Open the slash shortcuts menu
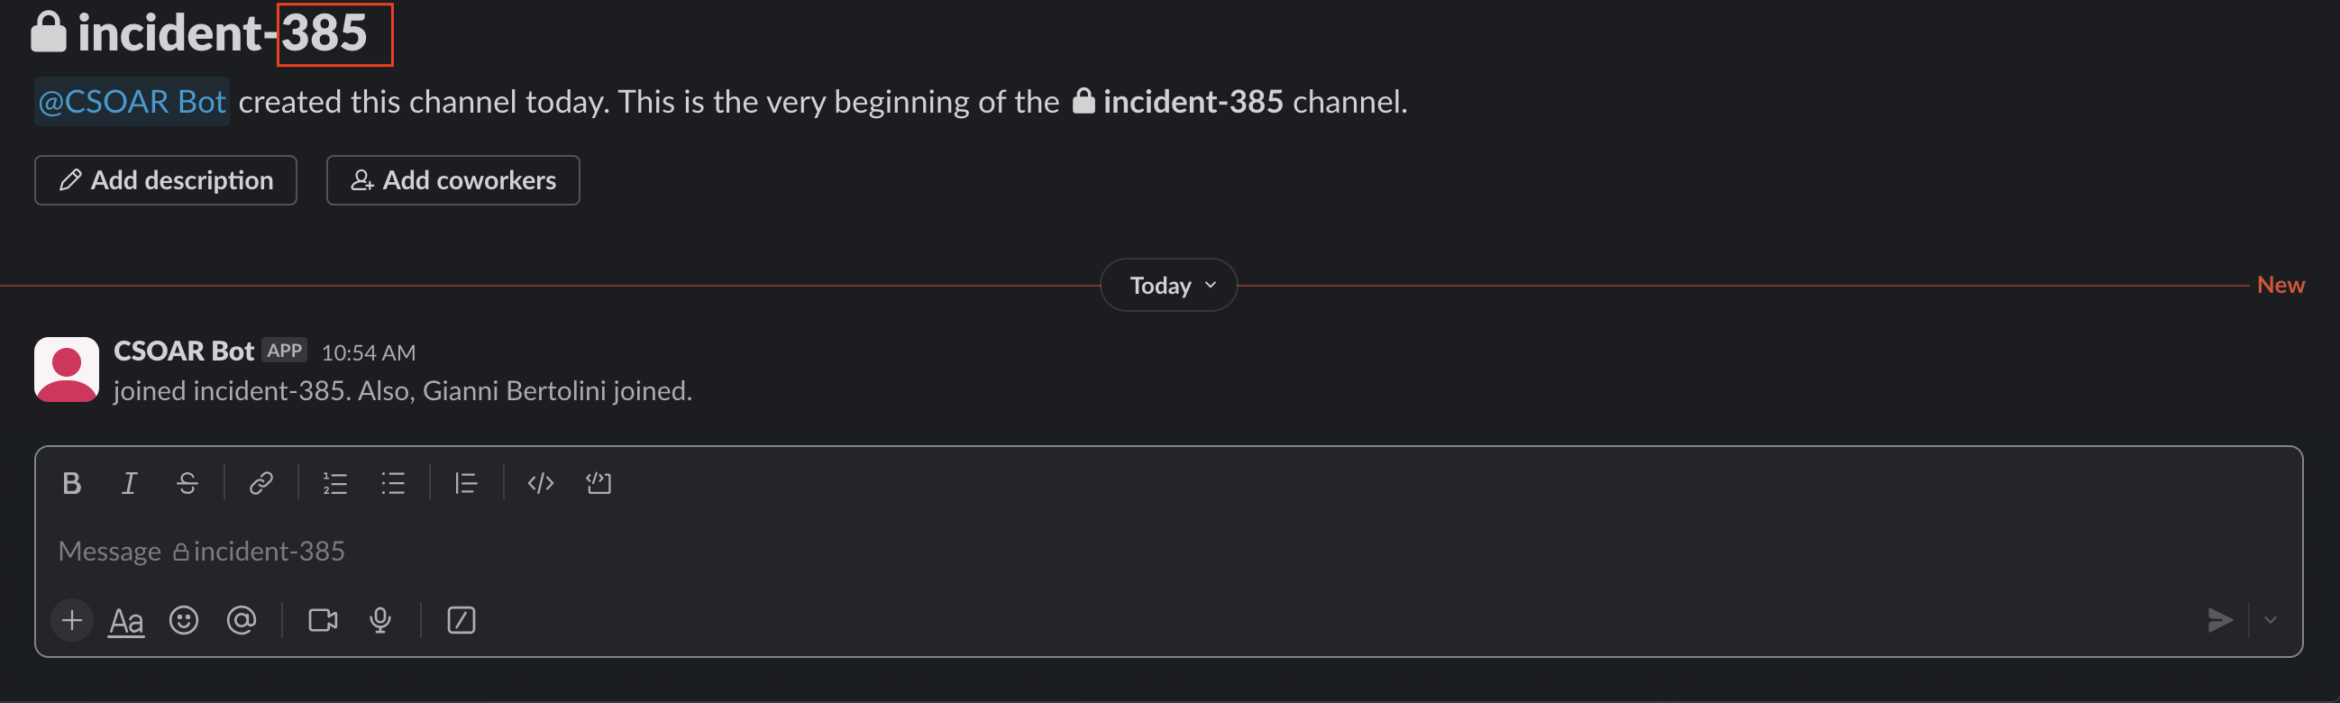Viewport: 2340px width, 703px height. coord(461,620)
